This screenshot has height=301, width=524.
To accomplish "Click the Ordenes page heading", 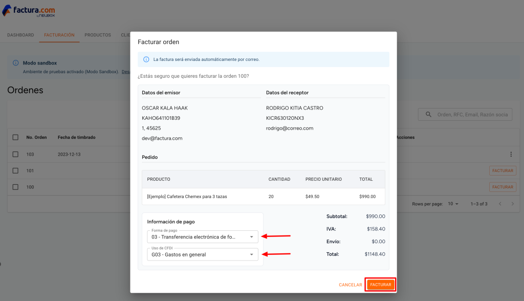I will (26, 90).
